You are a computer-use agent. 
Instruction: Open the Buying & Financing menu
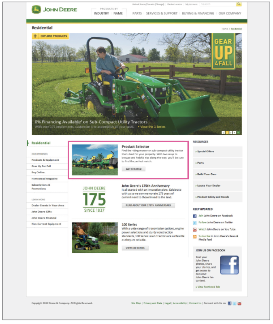coord(198,13)
